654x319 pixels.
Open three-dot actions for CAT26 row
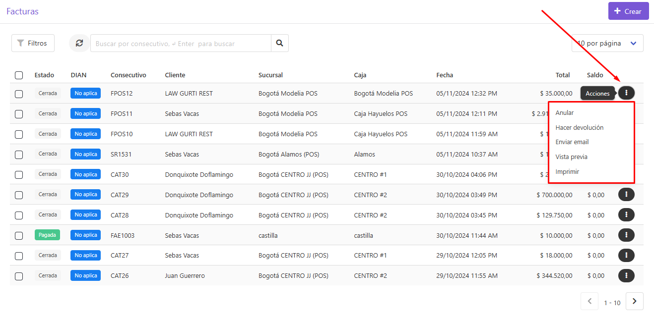626,275
